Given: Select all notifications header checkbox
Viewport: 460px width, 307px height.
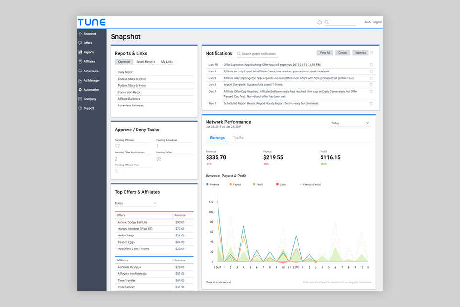Looking at the screenshot, I should pos(372,53).
